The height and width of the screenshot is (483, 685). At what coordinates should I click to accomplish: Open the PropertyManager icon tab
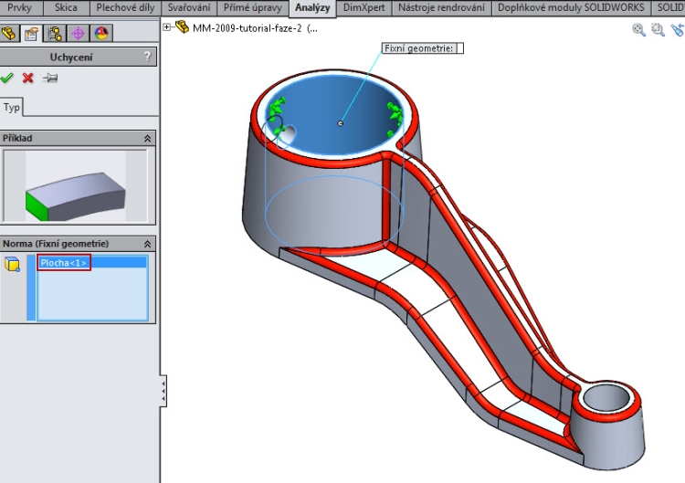pos(31,33)
